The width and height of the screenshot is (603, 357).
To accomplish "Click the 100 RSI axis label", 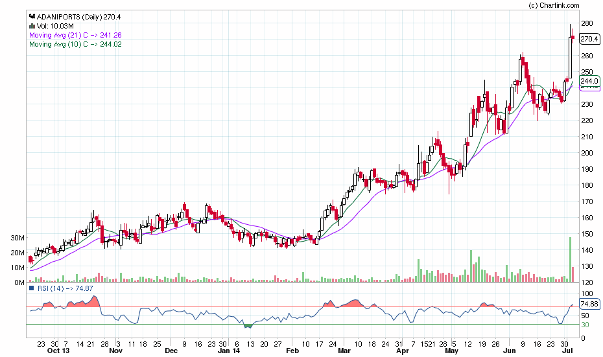I will [587, 294].
